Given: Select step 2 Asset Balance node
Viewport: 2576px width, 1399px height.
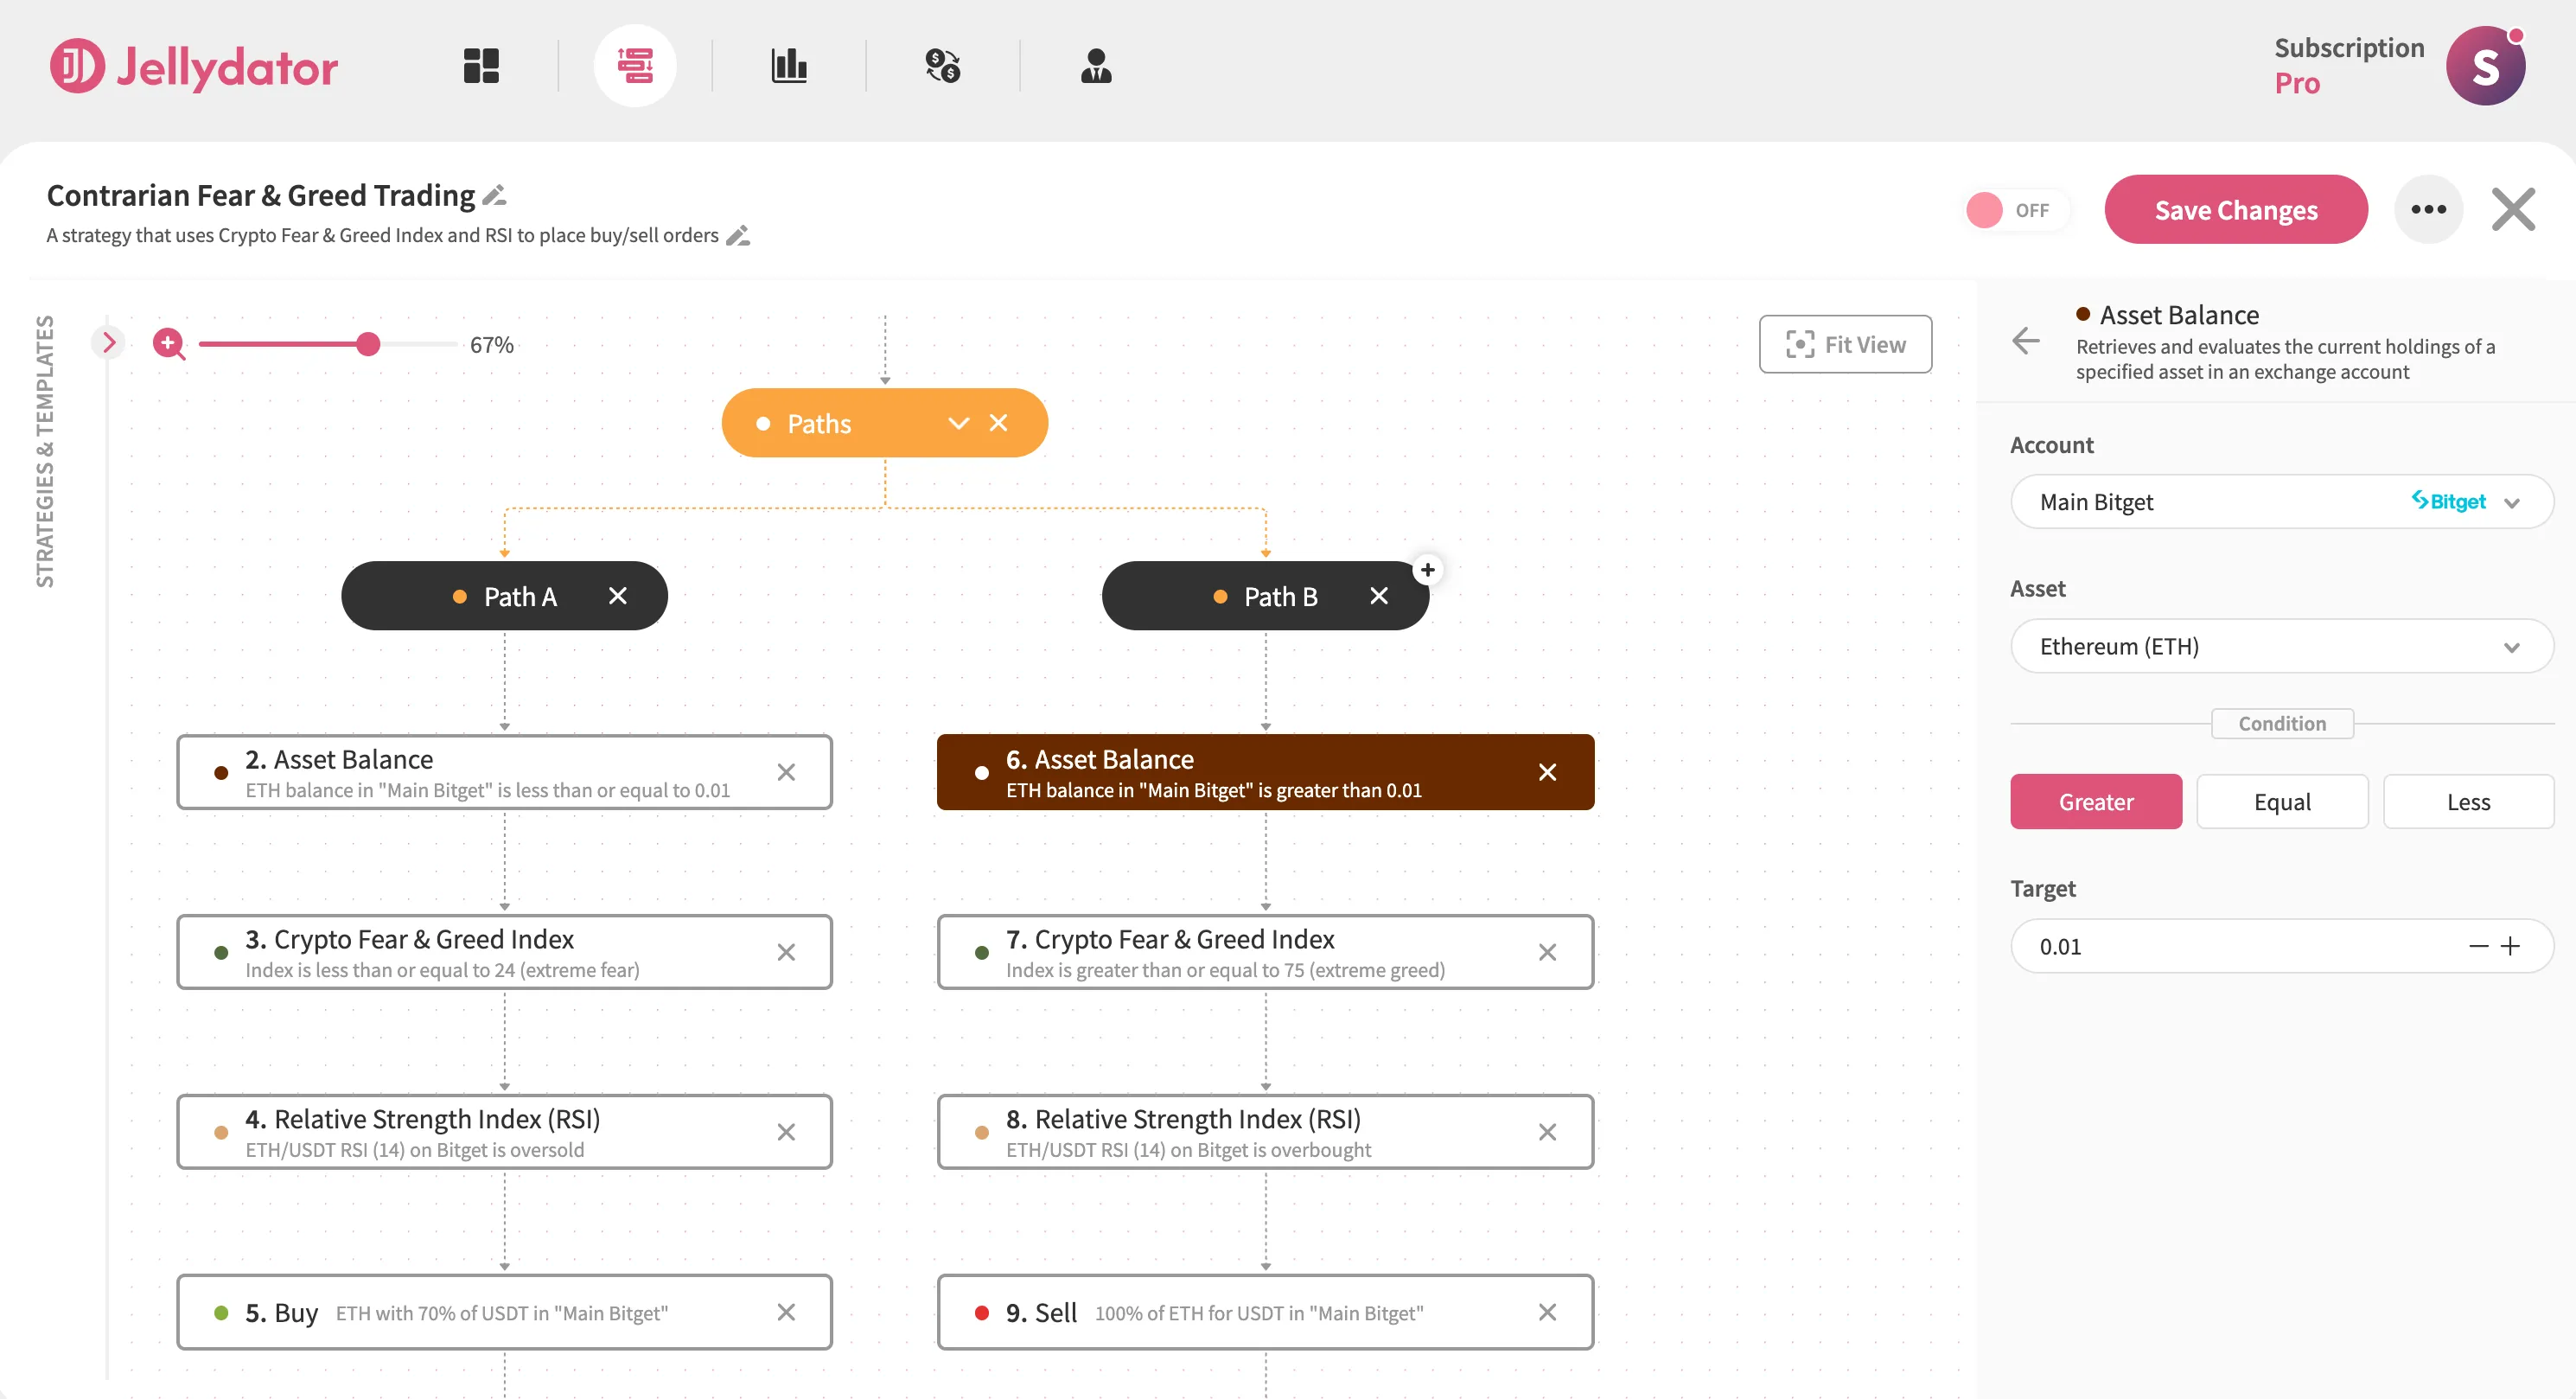Looking at the screenshot, I should (x=504, y=772).
